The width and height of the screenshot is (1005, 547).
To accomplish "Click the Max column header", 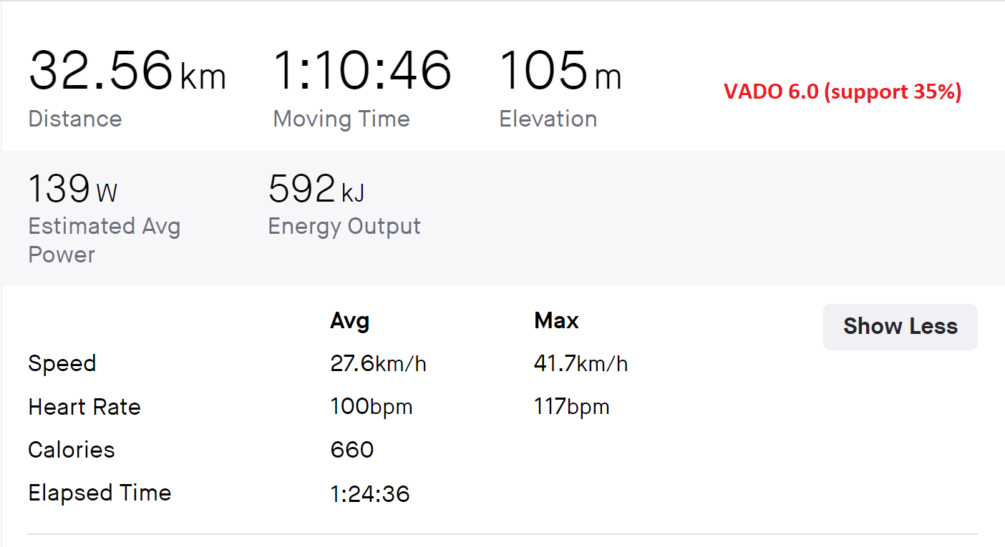I will pos(556,321).
